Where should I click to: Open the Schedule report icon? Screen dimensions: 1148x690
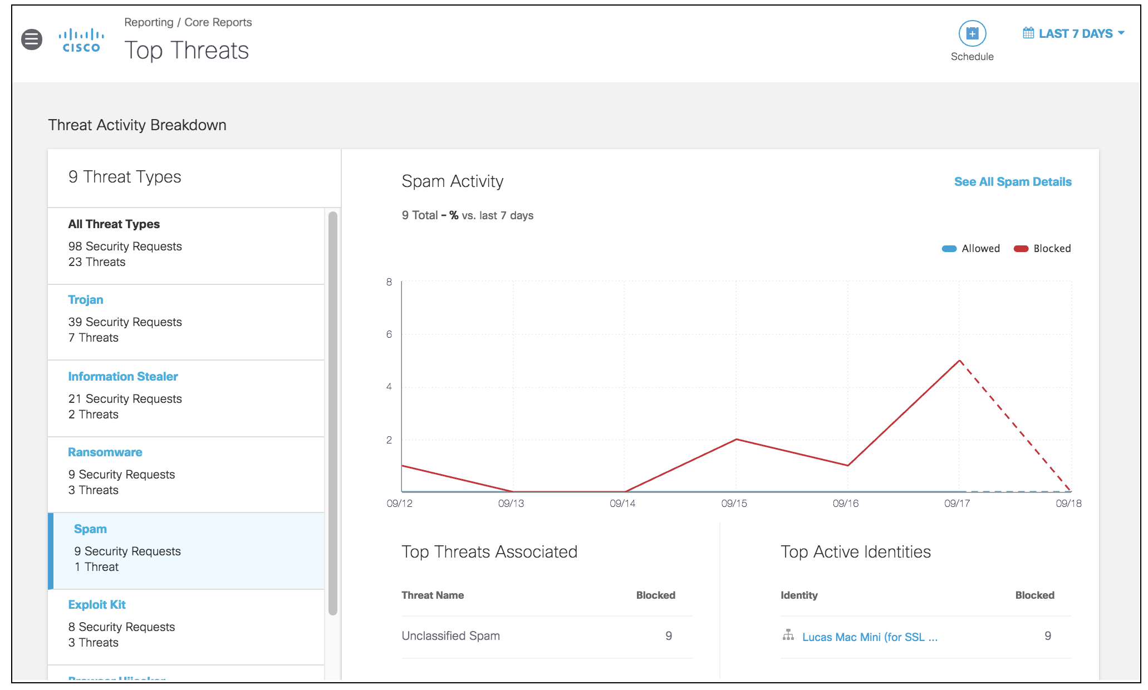[x=972, y=34]
